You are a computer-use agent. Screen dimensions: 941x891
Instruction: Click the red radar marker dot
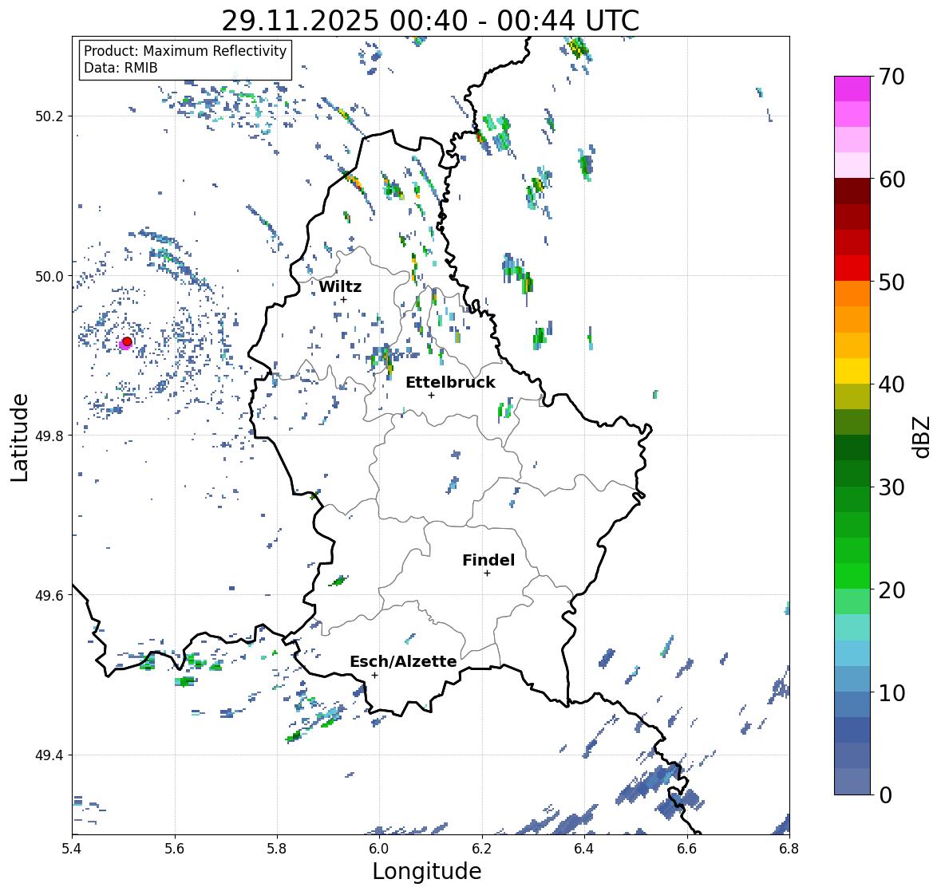point(127,341)
